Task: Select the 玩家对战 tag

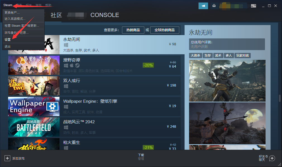Action: click(242, 56)
